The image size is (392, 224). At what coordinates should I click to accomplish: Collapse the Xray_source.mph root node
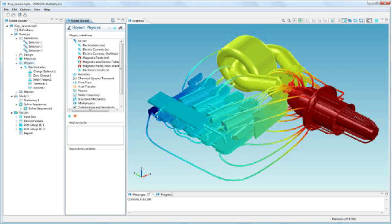(x=7, y=26)
